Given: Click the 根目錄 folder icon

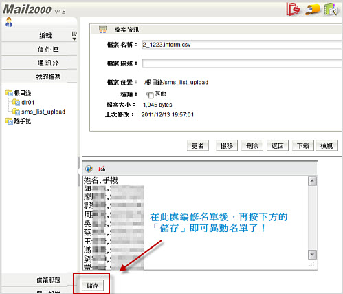Looking at the screenshot, I should point(9,93).
